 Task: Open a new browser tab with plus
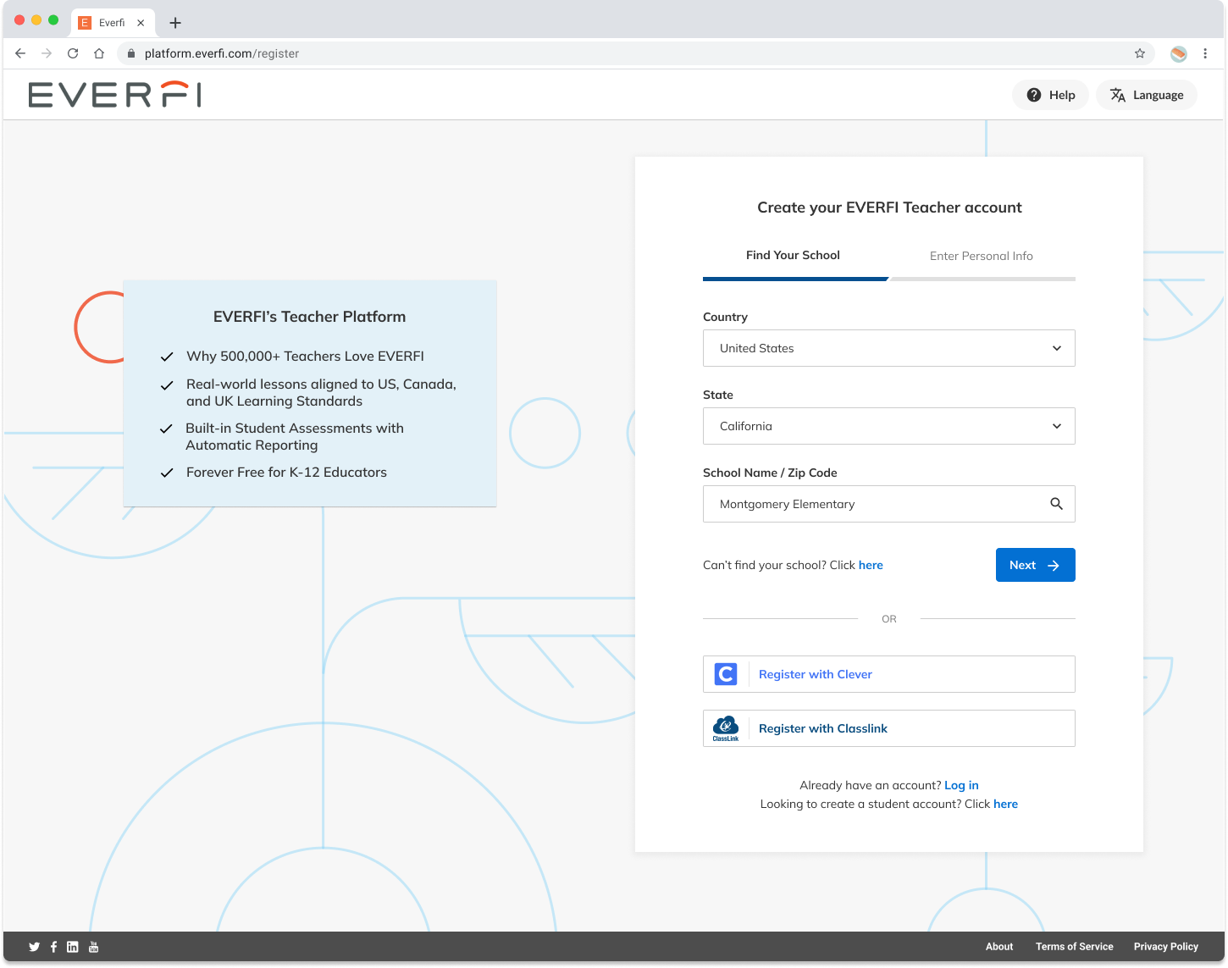175,23
